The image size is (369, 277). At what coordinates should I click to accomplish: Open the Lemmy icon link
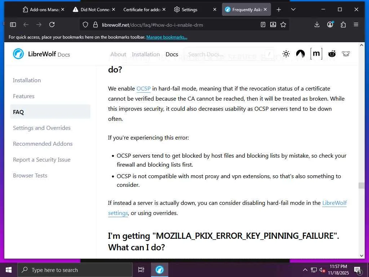pos(346,54)
